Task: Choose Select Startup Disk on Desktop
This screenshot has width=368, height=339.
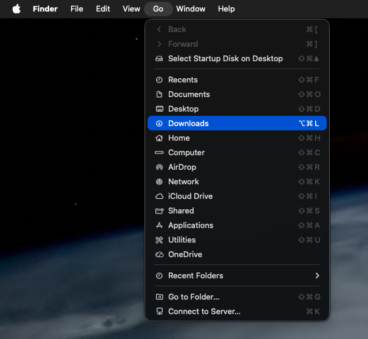Action: [x=237, y=59]
